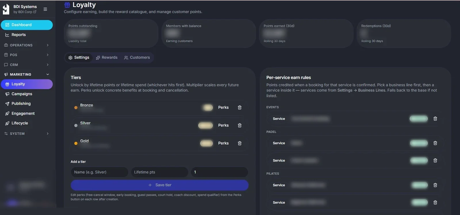460x215 pixels.
Task: Open the Engagement page
Action: (27, 113)
